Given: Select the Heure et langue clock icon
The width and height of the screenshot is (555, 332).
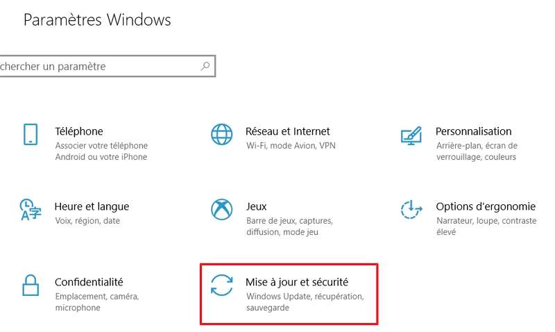Looking at the screenshot, I should [30, 210].
